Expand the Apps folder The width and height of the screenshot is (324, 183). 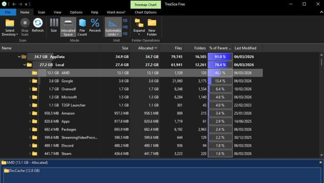30,121
